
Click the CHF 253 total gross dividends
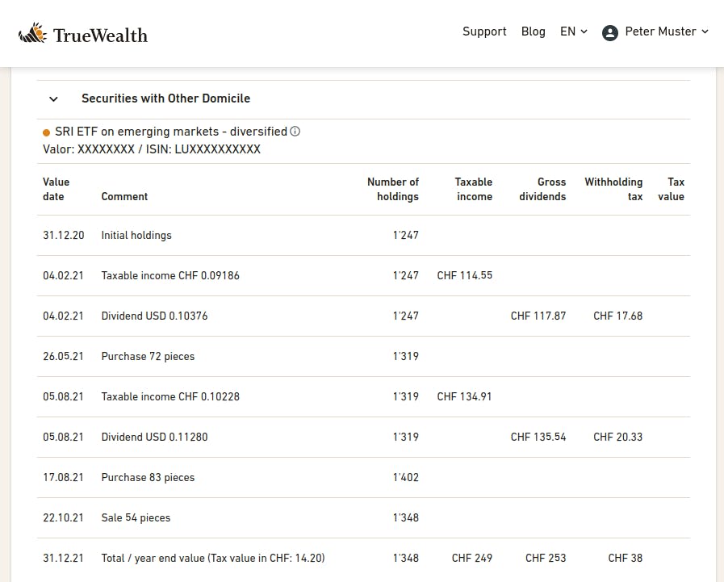click(546, 558)
